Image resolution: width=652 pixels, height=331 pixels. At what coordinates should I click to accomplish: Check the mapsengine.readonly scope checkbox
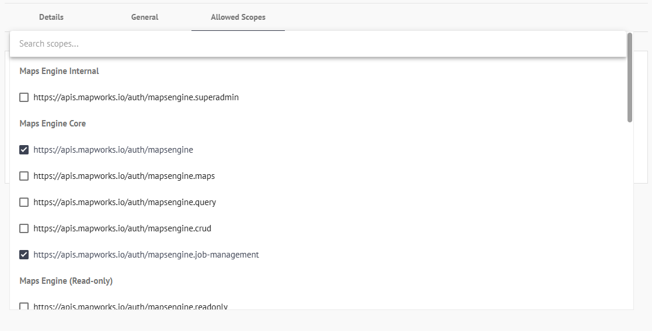click(24, 306)
